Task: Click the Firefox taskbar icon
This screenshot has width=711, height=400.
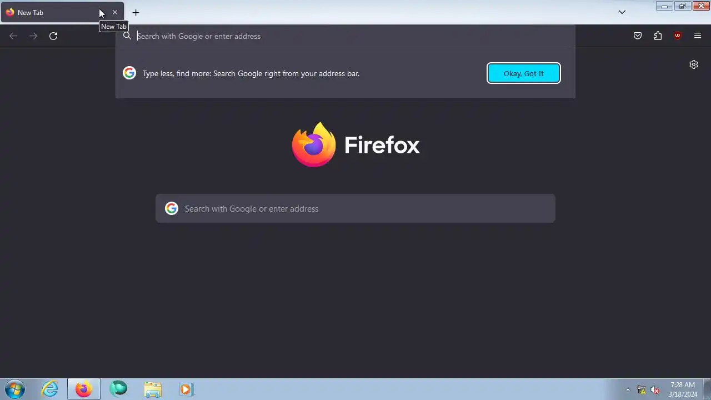Action: pos(84,389)
